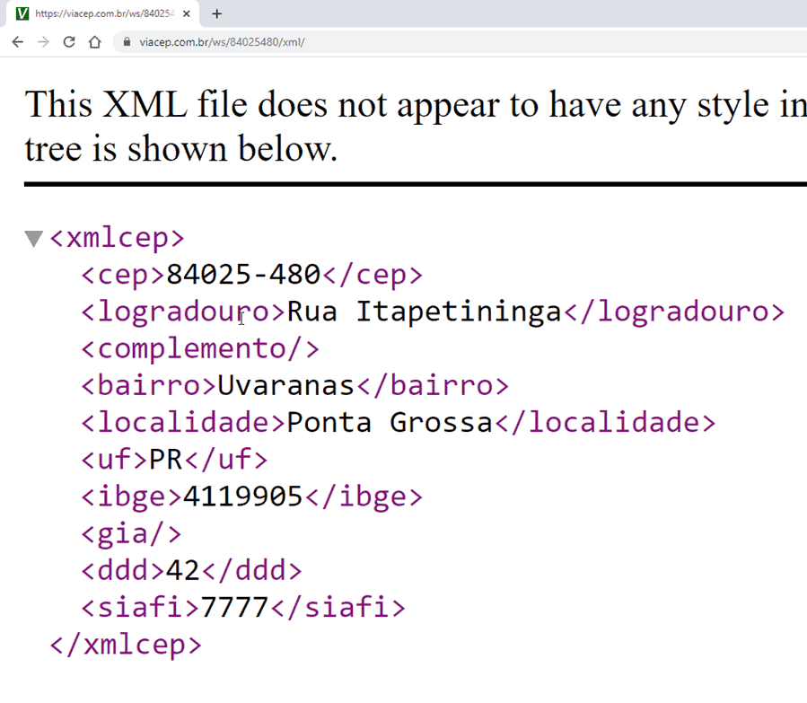This screenshot has width=807, height=703.
Task: Go to the browser home page
Action: pyautogui.click(x=95, y=42)
